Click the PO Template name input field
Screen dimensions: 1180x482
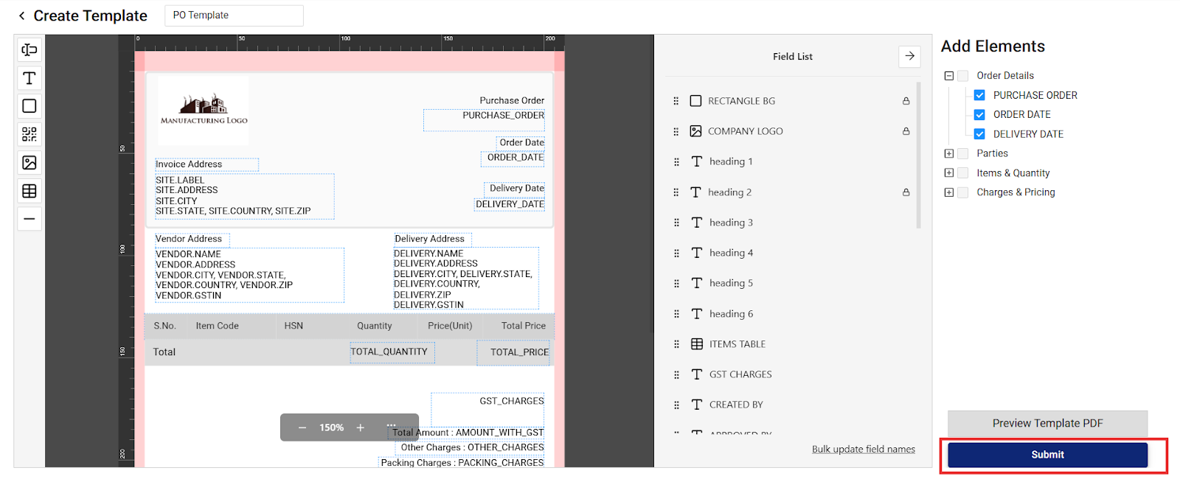(233, 15)
